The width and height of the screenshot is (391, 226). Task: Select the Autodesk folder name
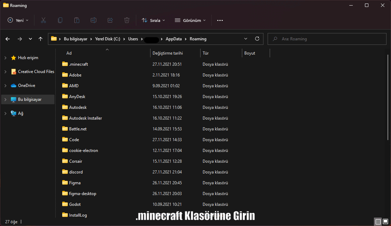tap(78, 107)
